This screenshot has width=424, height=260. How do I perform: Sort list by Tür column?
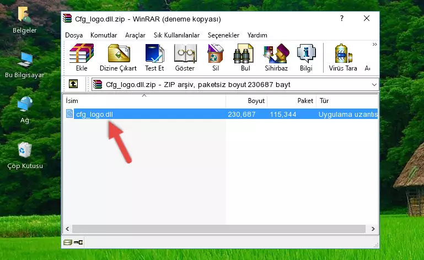point(347,101)
